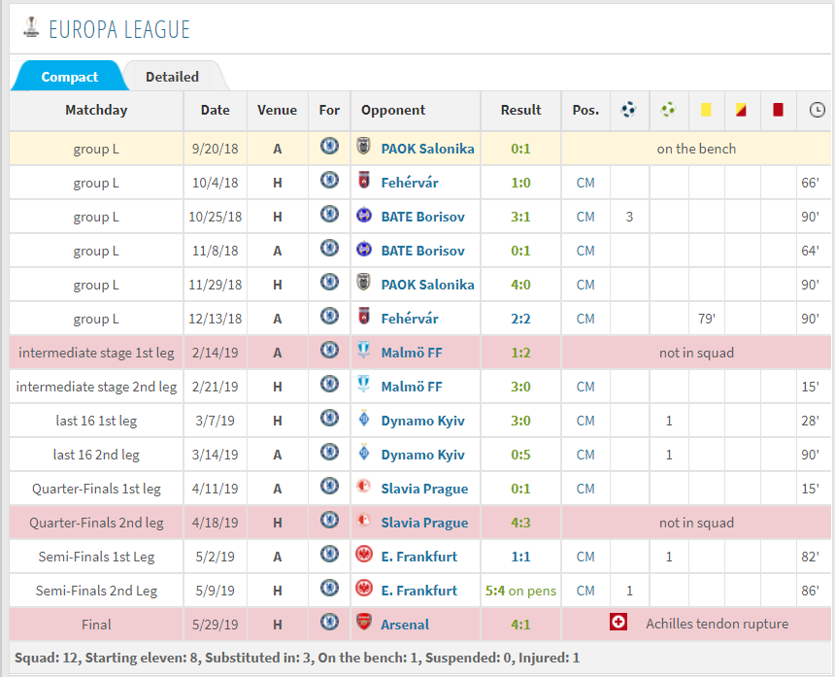The image size is (835, 677).
Task: Click the 'Quarter-Finals 2nd leg' matchday cell
Action: [96, 524]
